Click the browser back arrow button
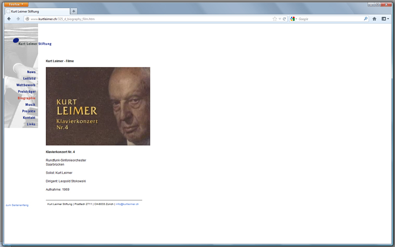The width and height of the screenshot is (395, 247). (x=9, y=19)
